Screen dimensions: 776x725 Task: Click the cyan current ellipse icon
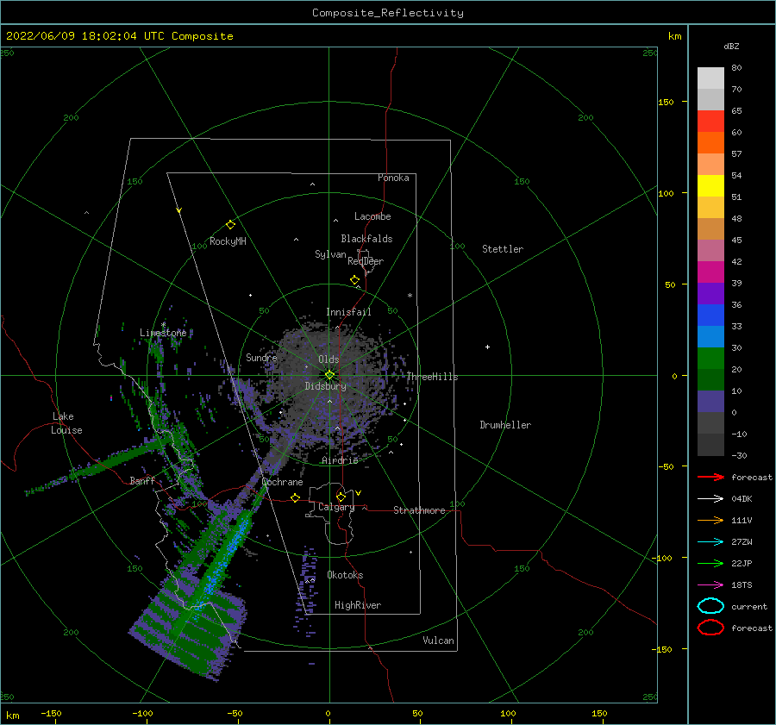pos(710,606)
